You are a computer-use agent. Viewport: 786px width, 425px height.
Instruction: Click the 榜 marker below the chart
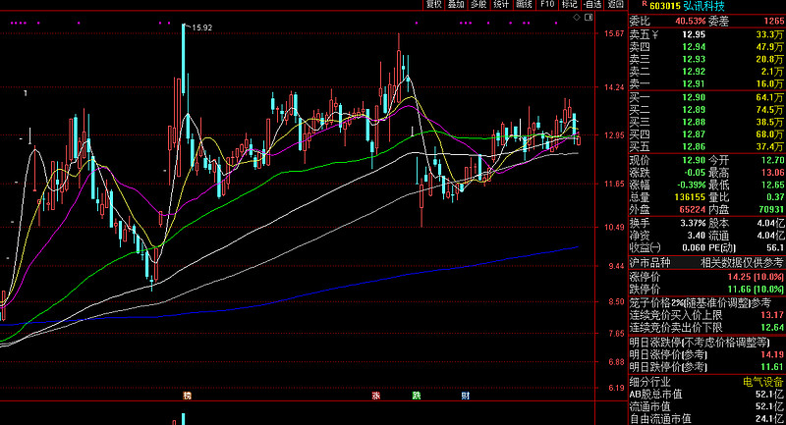pyautogui.click(x=186, y=396)
